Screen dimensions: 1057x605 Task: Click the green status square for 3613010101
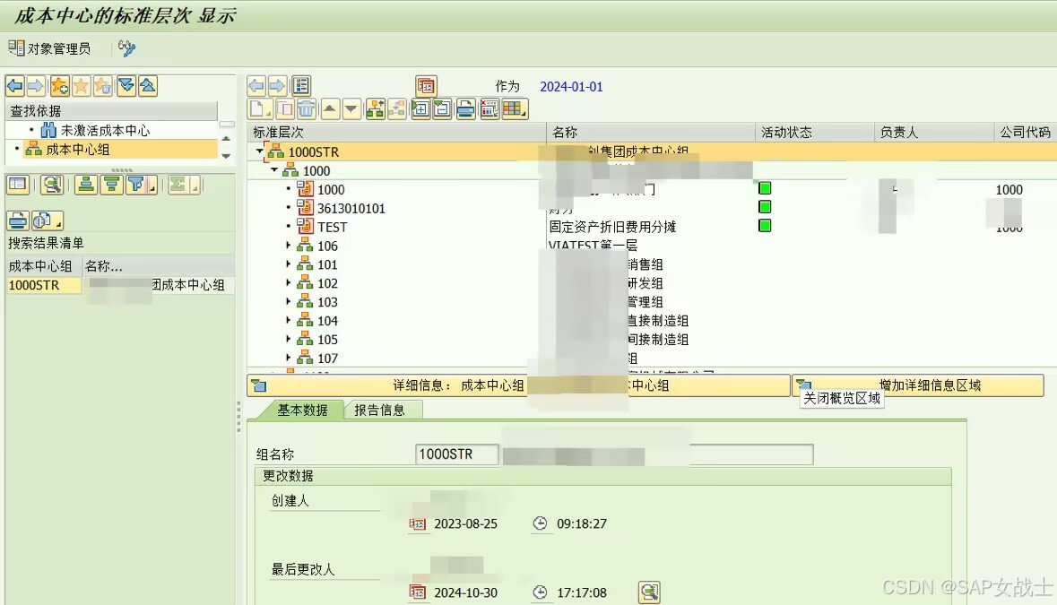[x=765, y=207]
